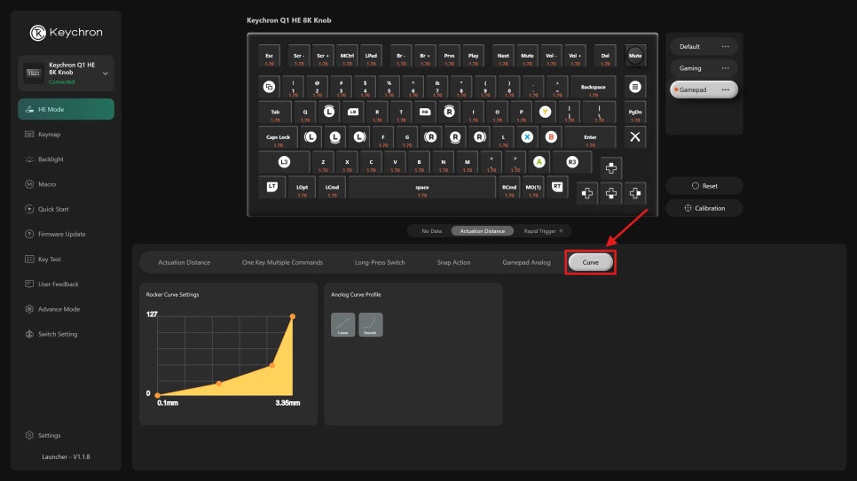Launch the Key Test page
This screenshot has height=481, width=857.
tap(49, 260)
